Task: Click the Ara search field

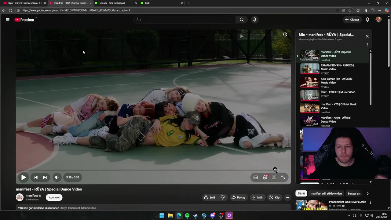Action: point(185,20)
